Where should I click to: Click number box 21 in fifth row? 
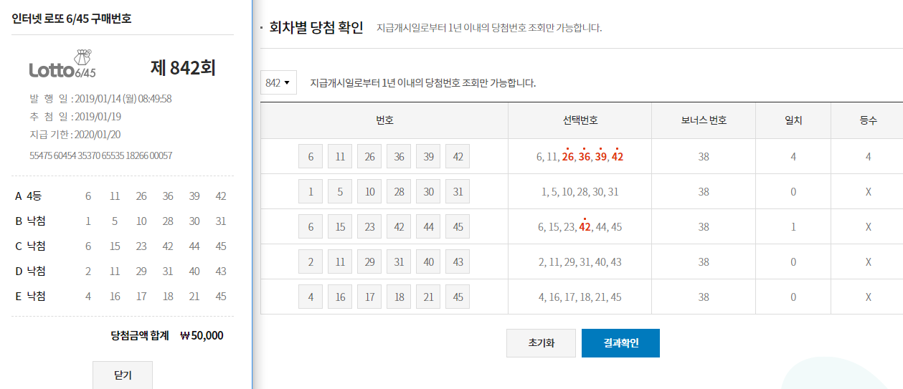(x=428, y=297)
